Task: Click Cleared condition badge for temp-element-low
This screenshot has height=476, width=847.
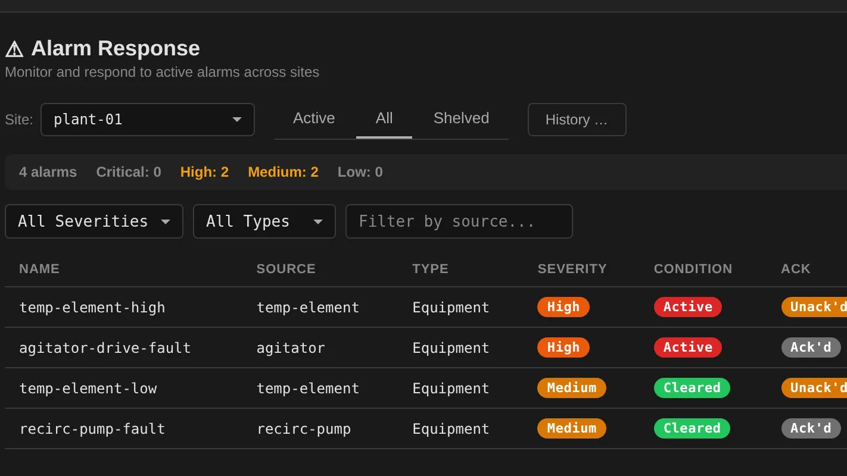Action: pyautogui.click(x=692, y=388)
